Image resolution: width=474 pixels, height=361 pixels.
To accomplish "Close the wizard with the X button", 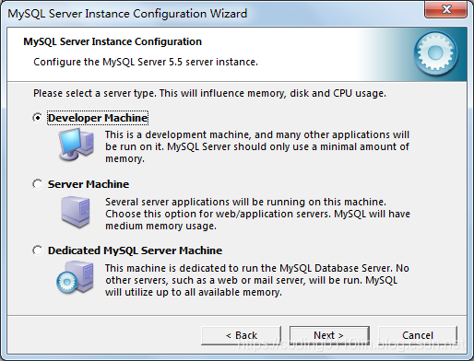I will pyautogui.click(x=445, y=9).
